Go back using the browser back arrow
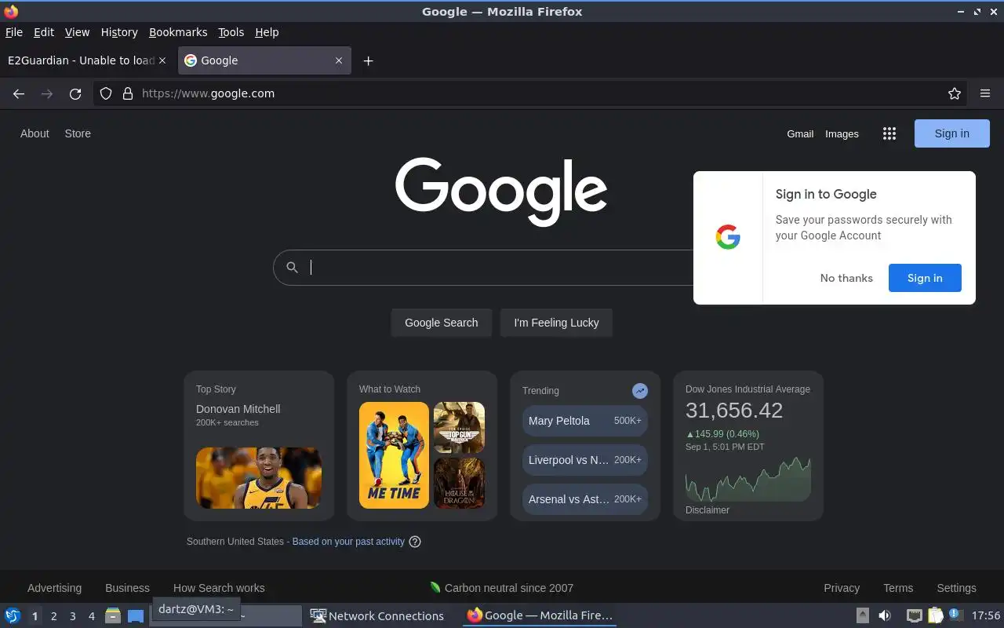Image resolution: width=1004 pixels, height=628 pixels. (x=19, y=93)
